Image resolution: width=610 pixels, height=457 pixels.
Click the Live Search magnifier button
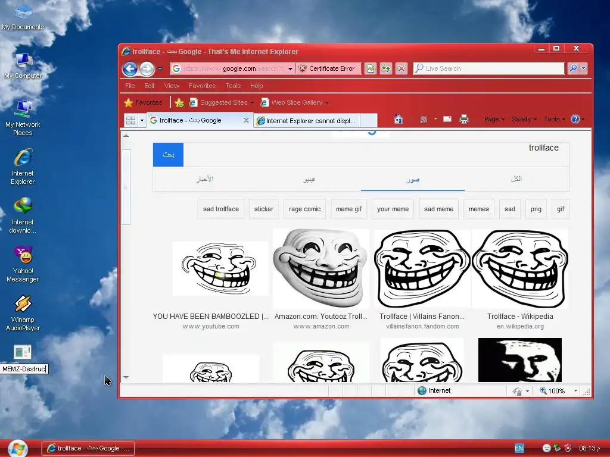click(x=573, y=68)
